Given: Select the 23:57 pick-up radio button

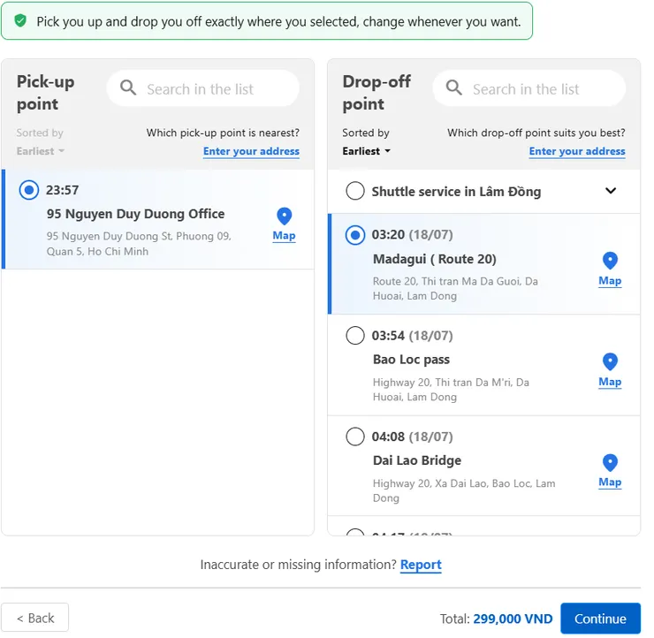Looking at the screenshot, I should pyautogui.click(x=29, y=189).
